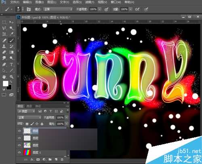This screenshot has width=202, height=164.
Task: Click the rainbow layer thumbnail
Action: pos(27,152)
